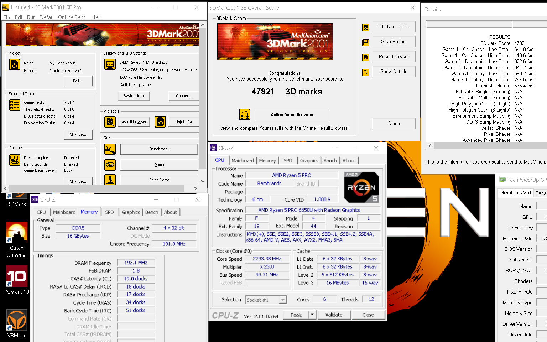547x342 pixels.
Task: Click the Project icon in 3DMark2001
Action: pos(15,64)
